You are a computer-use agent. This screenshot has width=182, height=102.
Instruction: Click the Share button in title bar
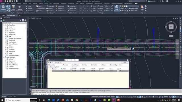[46, 1]
